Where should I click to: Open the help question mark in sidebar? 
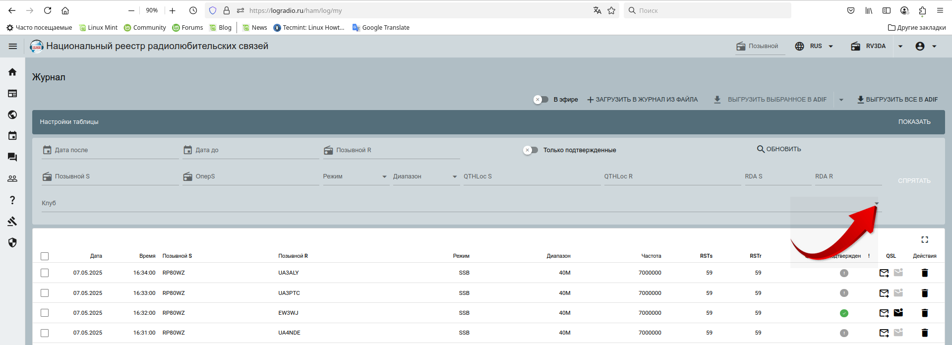pyautogui.click(x=12, y=200)
